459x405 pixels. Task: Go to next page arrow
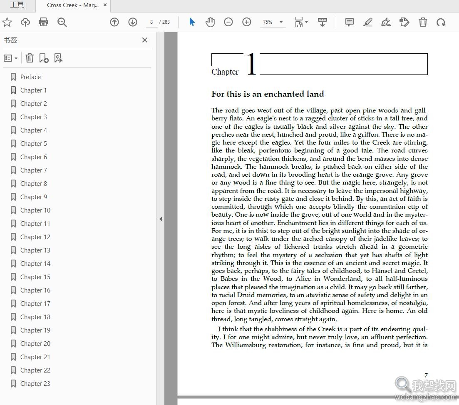tap(133, 22)
